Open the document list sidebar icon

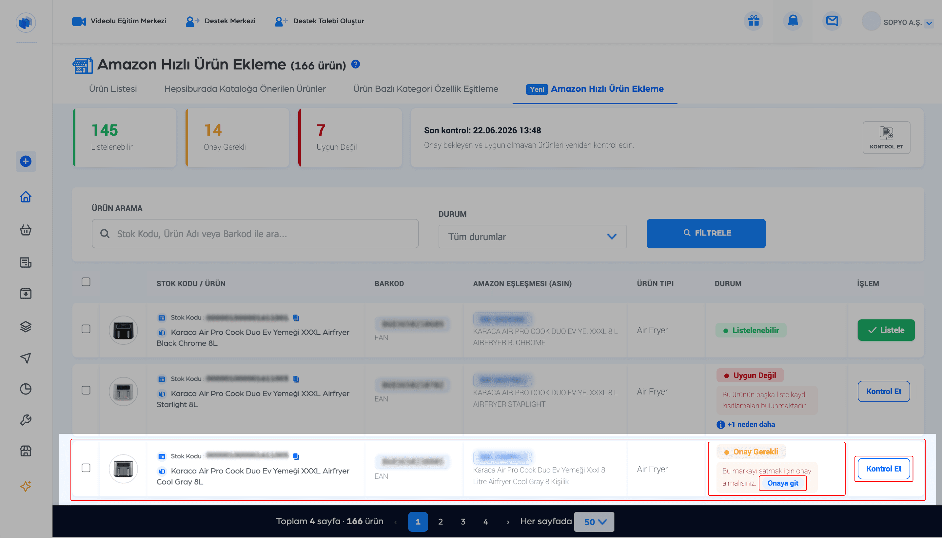click(26, 262)
